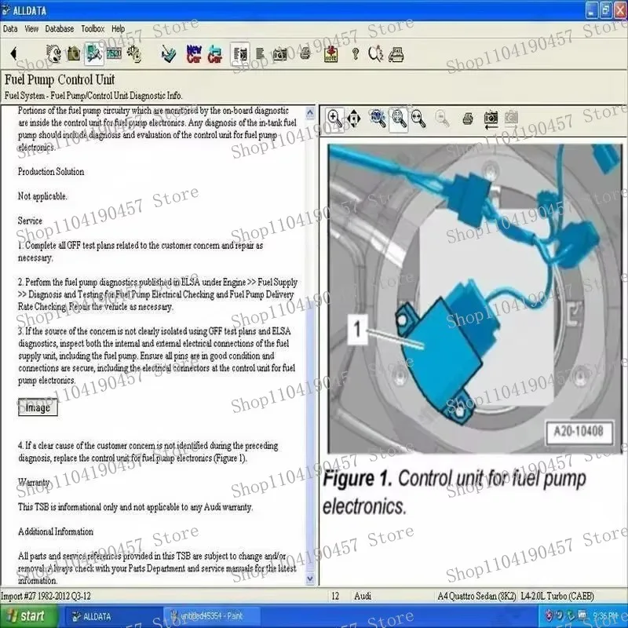Click the 'Audi' make in status bar
The width and height of the screenshot is (628, 628).
pos(363,596)
